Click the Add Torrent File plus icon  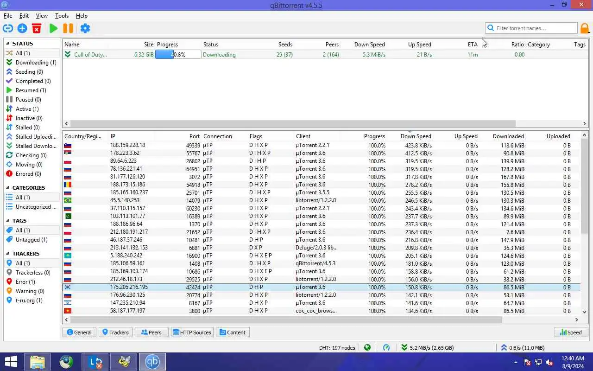(22, 28)
